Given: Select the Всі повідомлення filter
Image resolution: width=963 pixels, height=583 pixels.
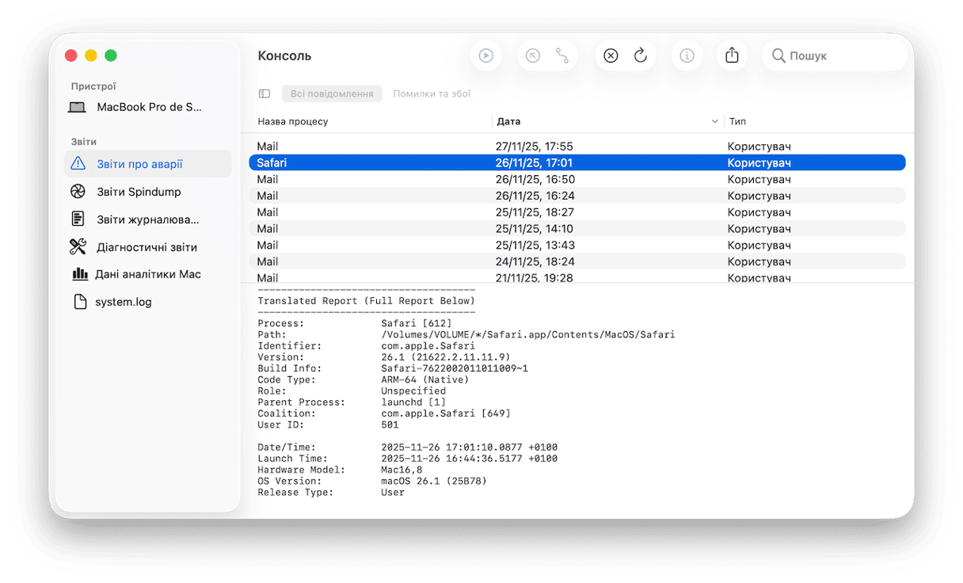Looking at the screenshot, I should click(x=332, y=93).
